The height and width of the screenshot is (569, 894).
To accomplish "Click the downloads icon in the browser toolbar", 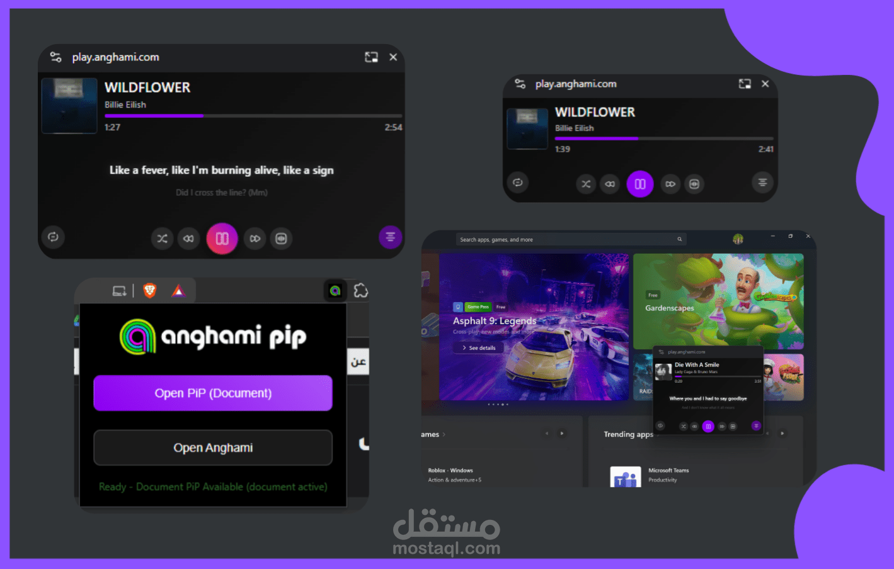I will click(118, 290).
